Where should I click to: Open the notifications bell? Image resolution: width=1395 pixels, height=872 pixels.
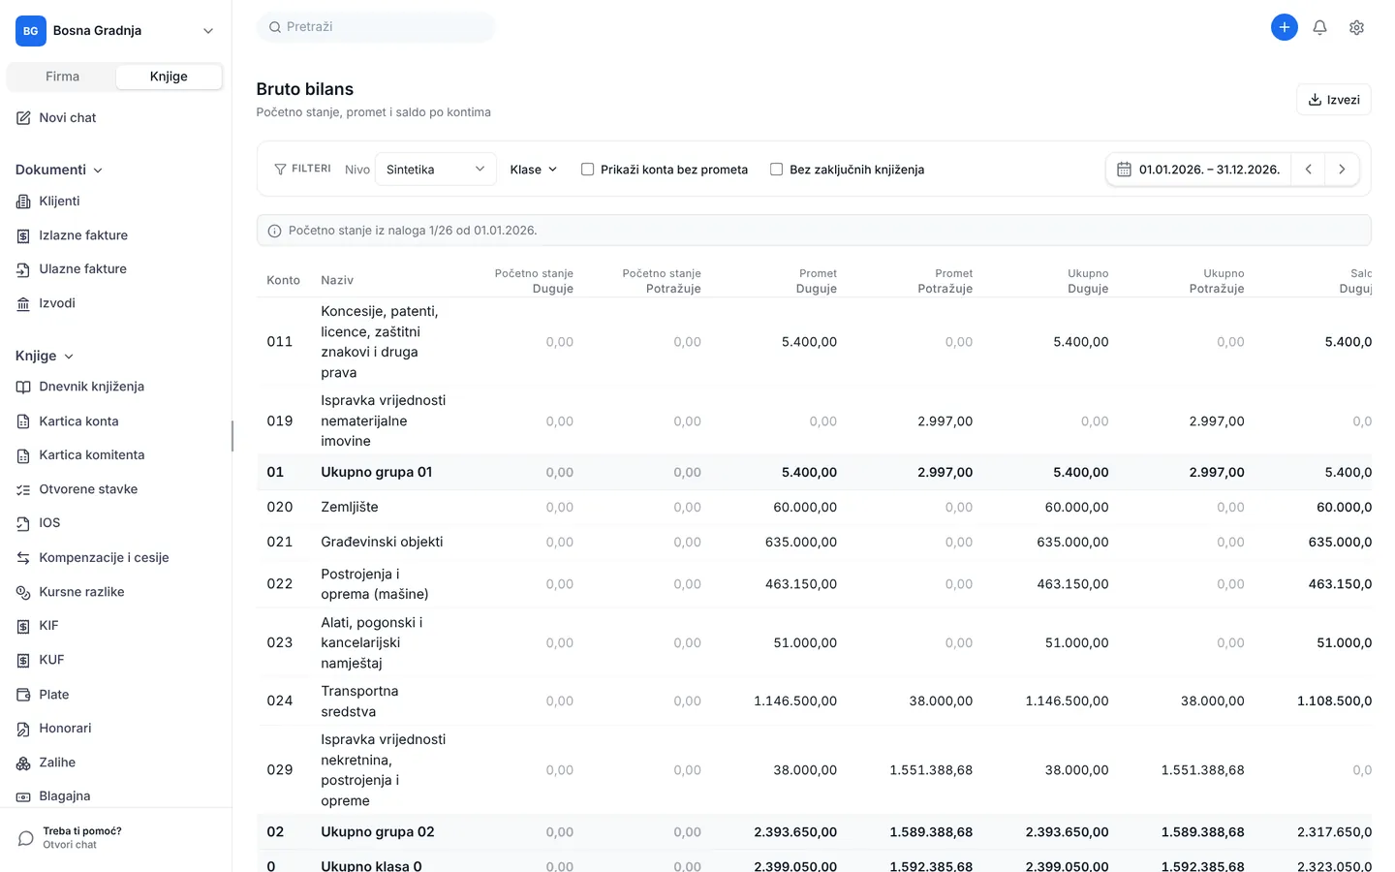[1319, 27]
